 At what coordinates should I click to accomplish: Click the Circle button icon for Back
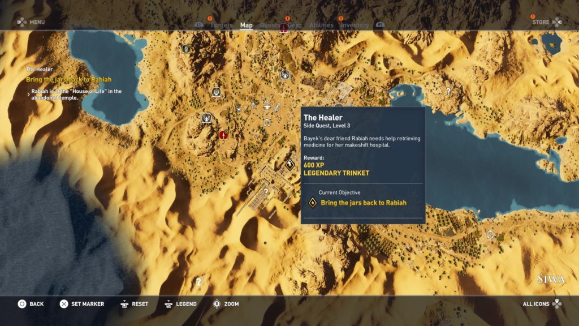pos(22,304)
